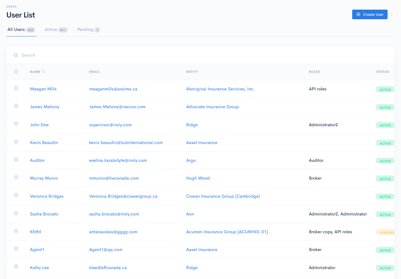Click the email link sasha.brocato@insly.com

(114, 214)
